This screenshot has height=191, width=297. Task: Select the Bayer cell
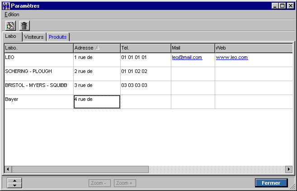pyautogui.click(x=39, y=102)
